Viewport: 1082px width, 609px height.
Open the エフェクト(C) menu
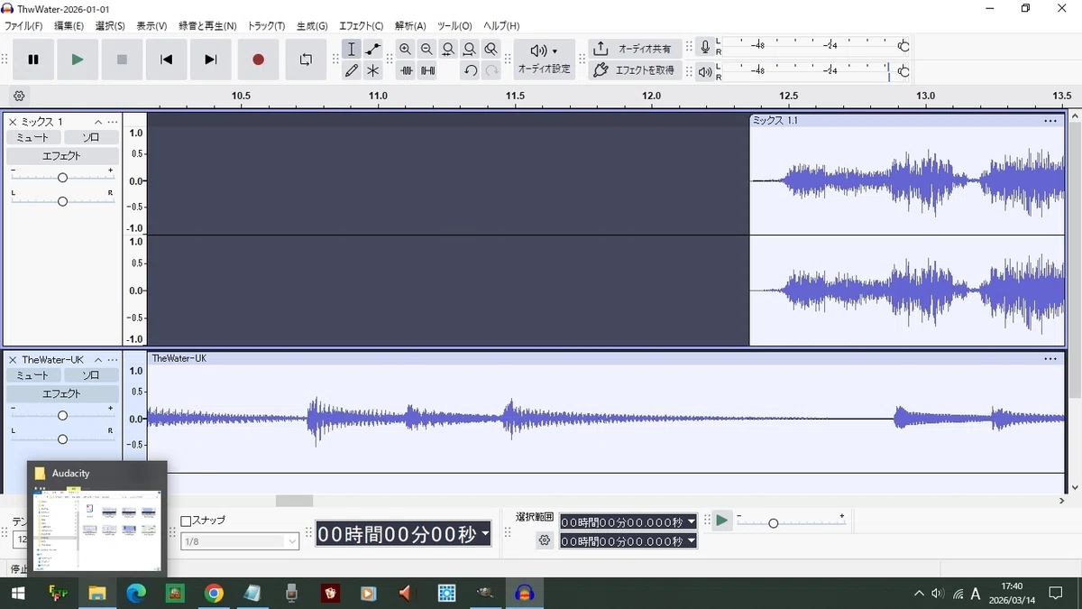point(361,26)
